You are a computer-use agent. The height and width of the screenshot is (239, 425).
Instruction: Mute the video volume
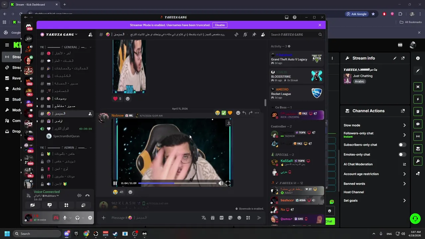pos(221,183)
